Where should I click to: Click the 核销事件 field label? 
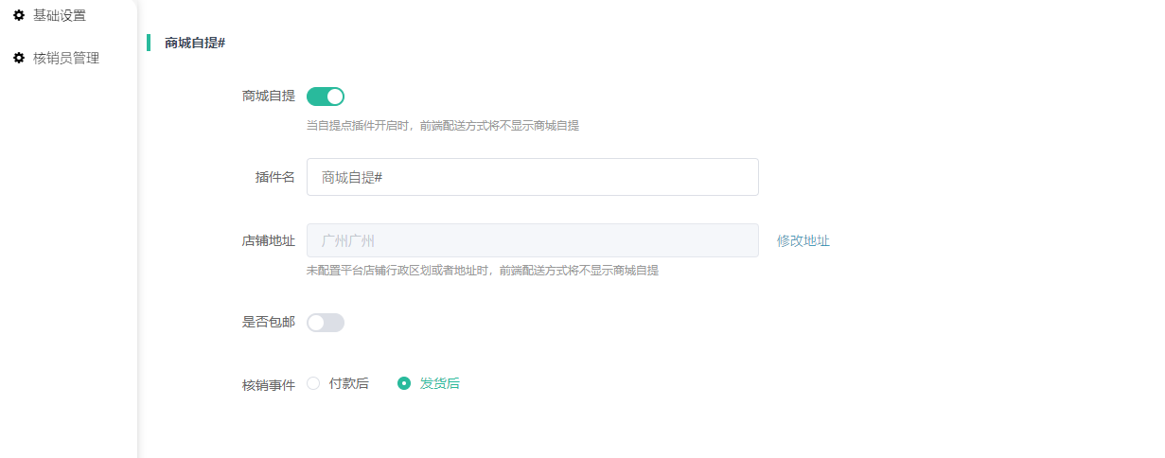click(x=268, y=384)
